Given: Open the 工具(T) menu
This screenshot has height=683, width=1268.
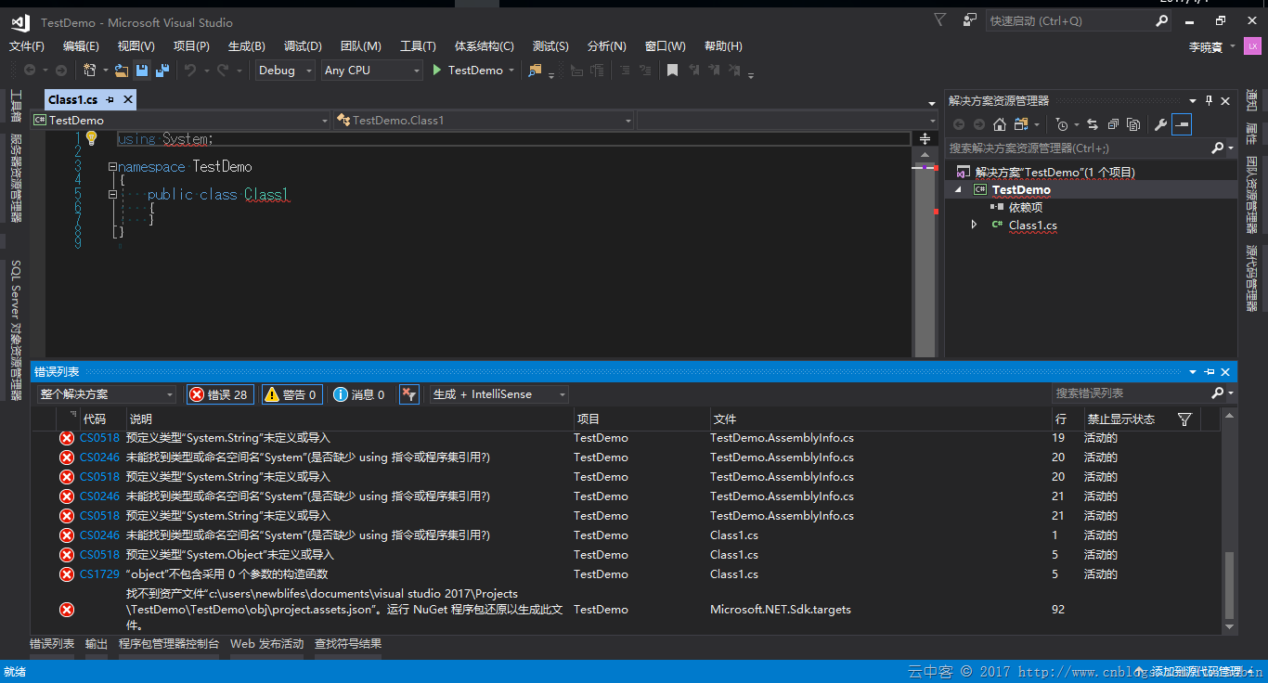Looking at the screenshot, I should point(418,46).
